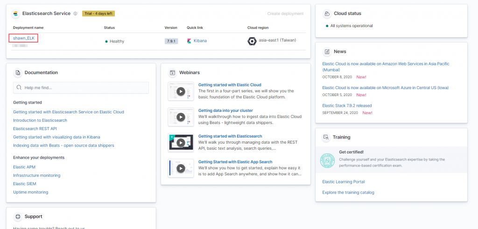Click the Google Cloud region hexagon icon
The width and height of the screenshot is (478, 229).
(x=252, y=41)
